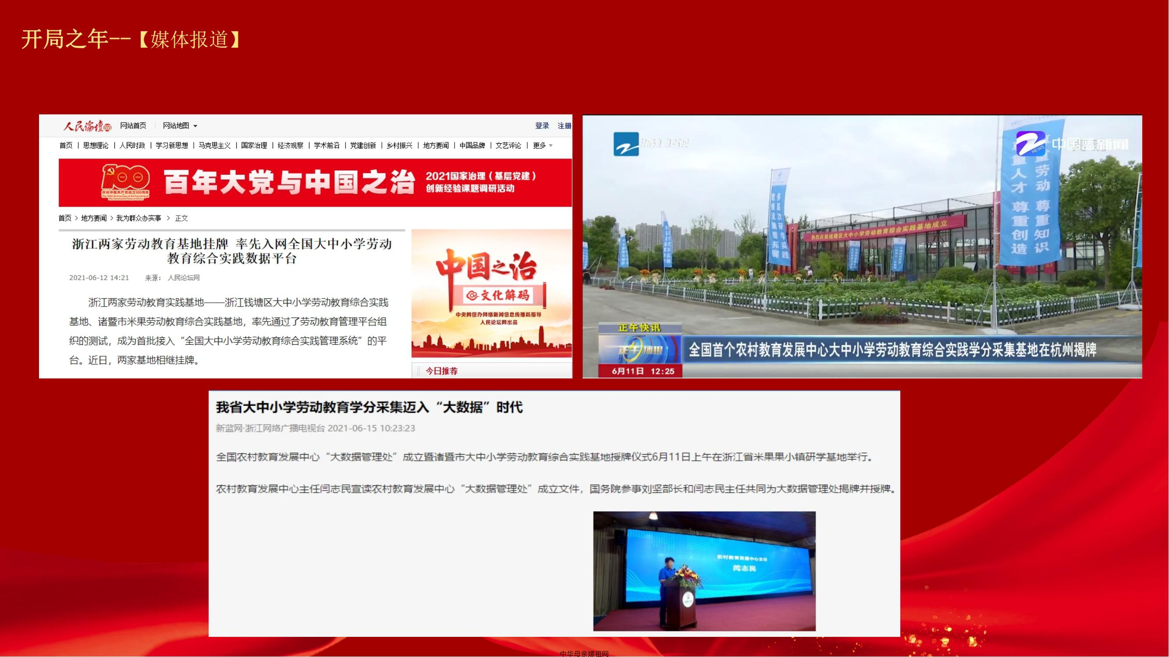Screen dimensions: 1169x657
Task: Click the 登录 link
Action: 542,126
